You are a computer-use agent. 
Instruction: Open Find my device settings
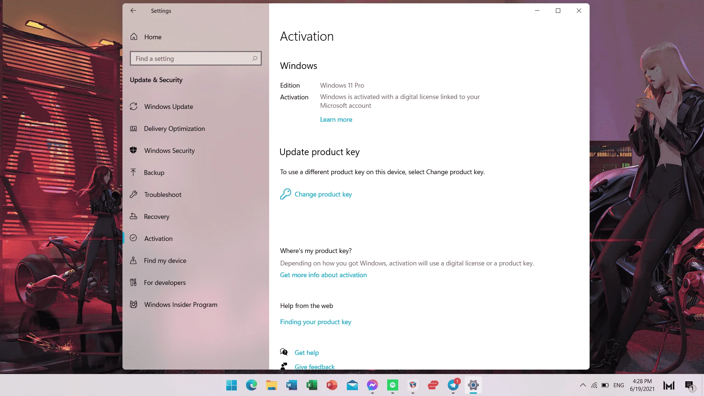[165, 261]
